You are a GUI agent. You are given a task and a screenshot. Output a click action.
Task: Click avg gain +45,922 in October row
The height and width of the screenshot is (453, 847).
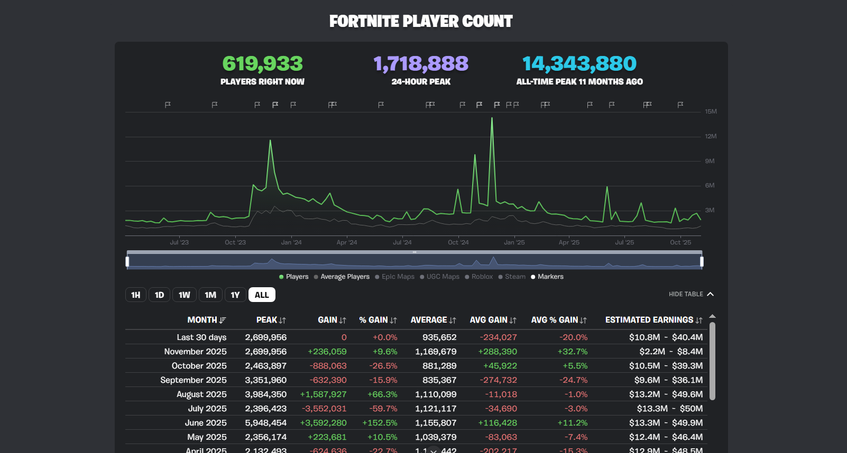point(500,366)
